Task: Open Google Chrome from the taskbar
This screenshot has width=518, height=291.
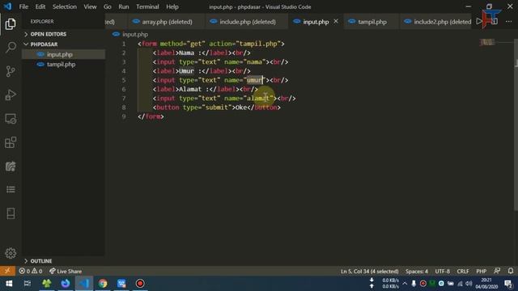Action: click(103, 284)
